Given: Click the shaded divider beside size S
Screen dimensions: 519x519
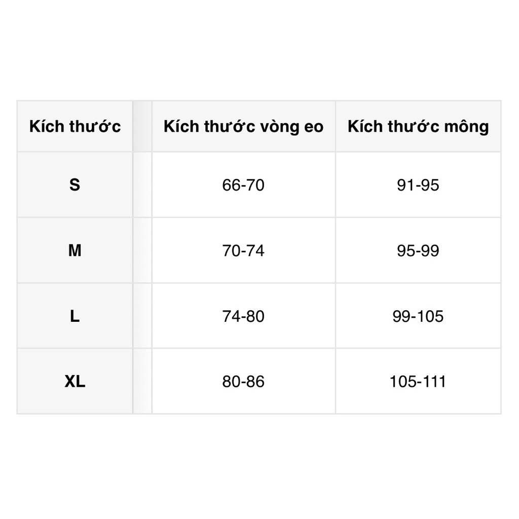Looking at the screenshot, I should [142, 184].
